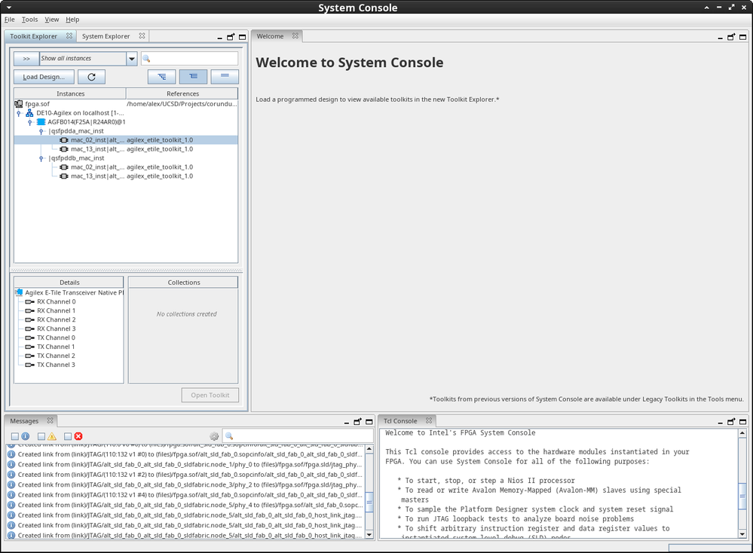Click the collapse-all double-line icon button
Viewport: 753px width, 553px height.
(x=225, y=77)
